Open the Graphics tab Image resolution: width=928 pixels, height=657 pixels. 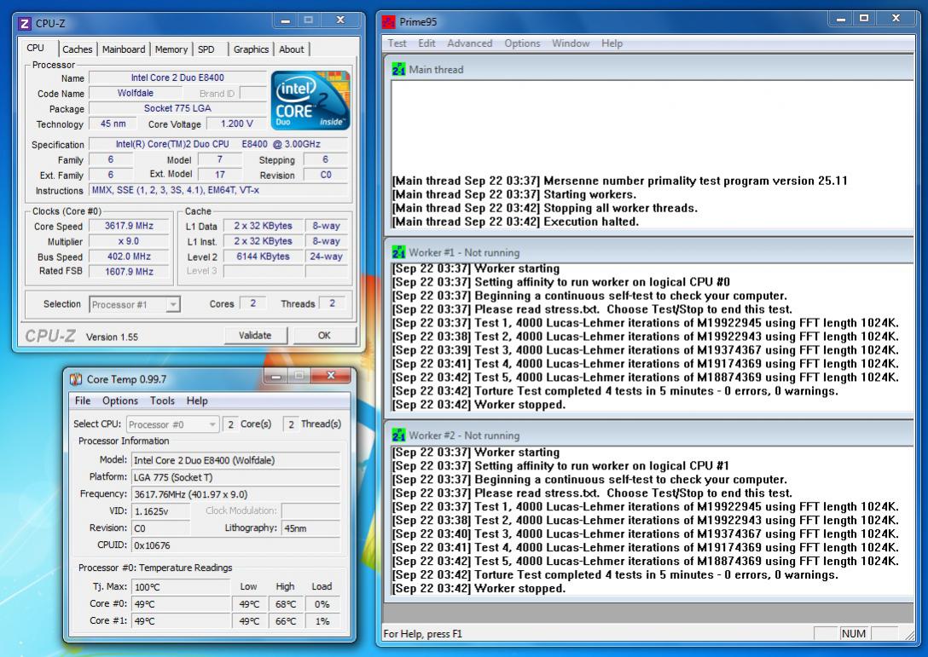point(251,49)
